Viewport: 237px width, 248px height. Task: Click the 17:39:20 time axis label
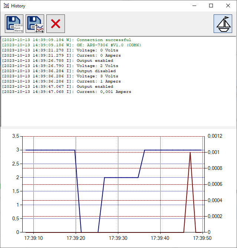[x=76, y=238]
